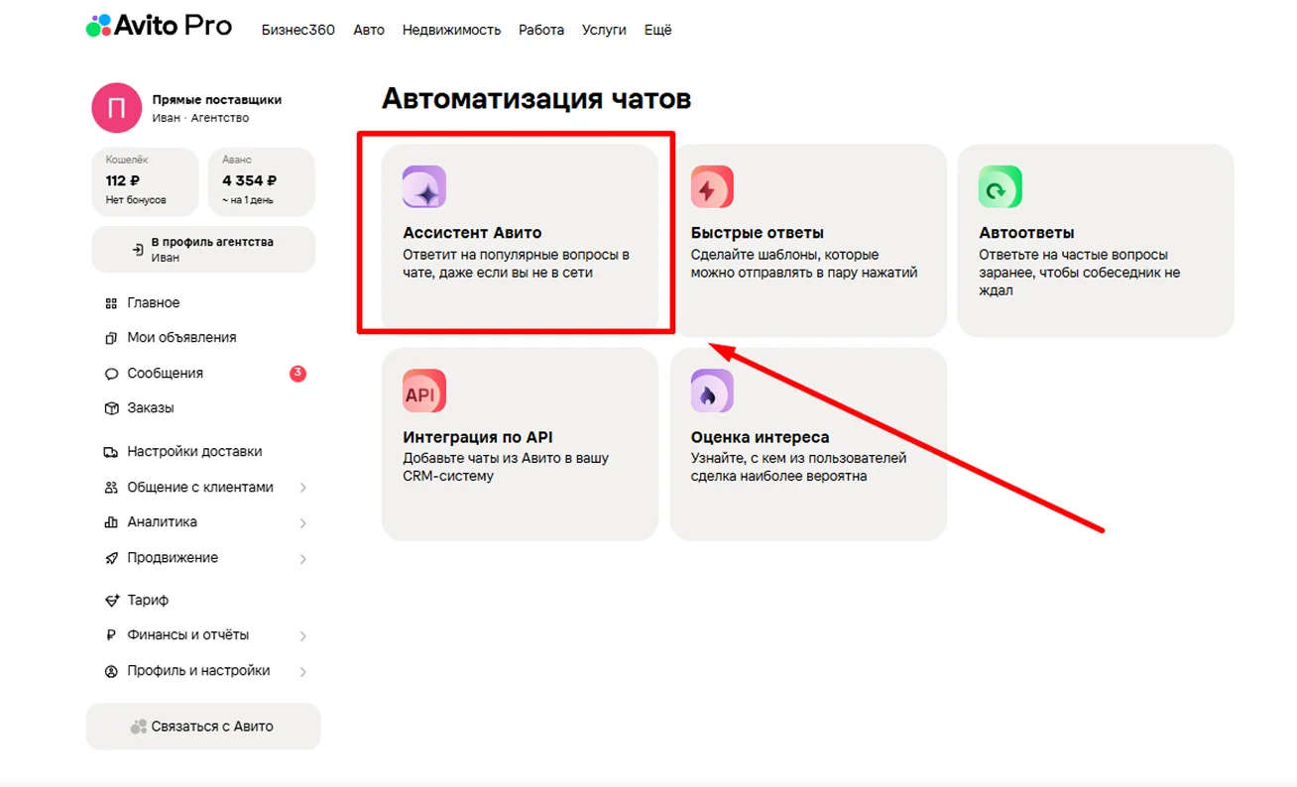The width and height of the screenshot is (1297, 787).
Task: Click the Оценка интереса flame icon
Action: click(712, 391)
